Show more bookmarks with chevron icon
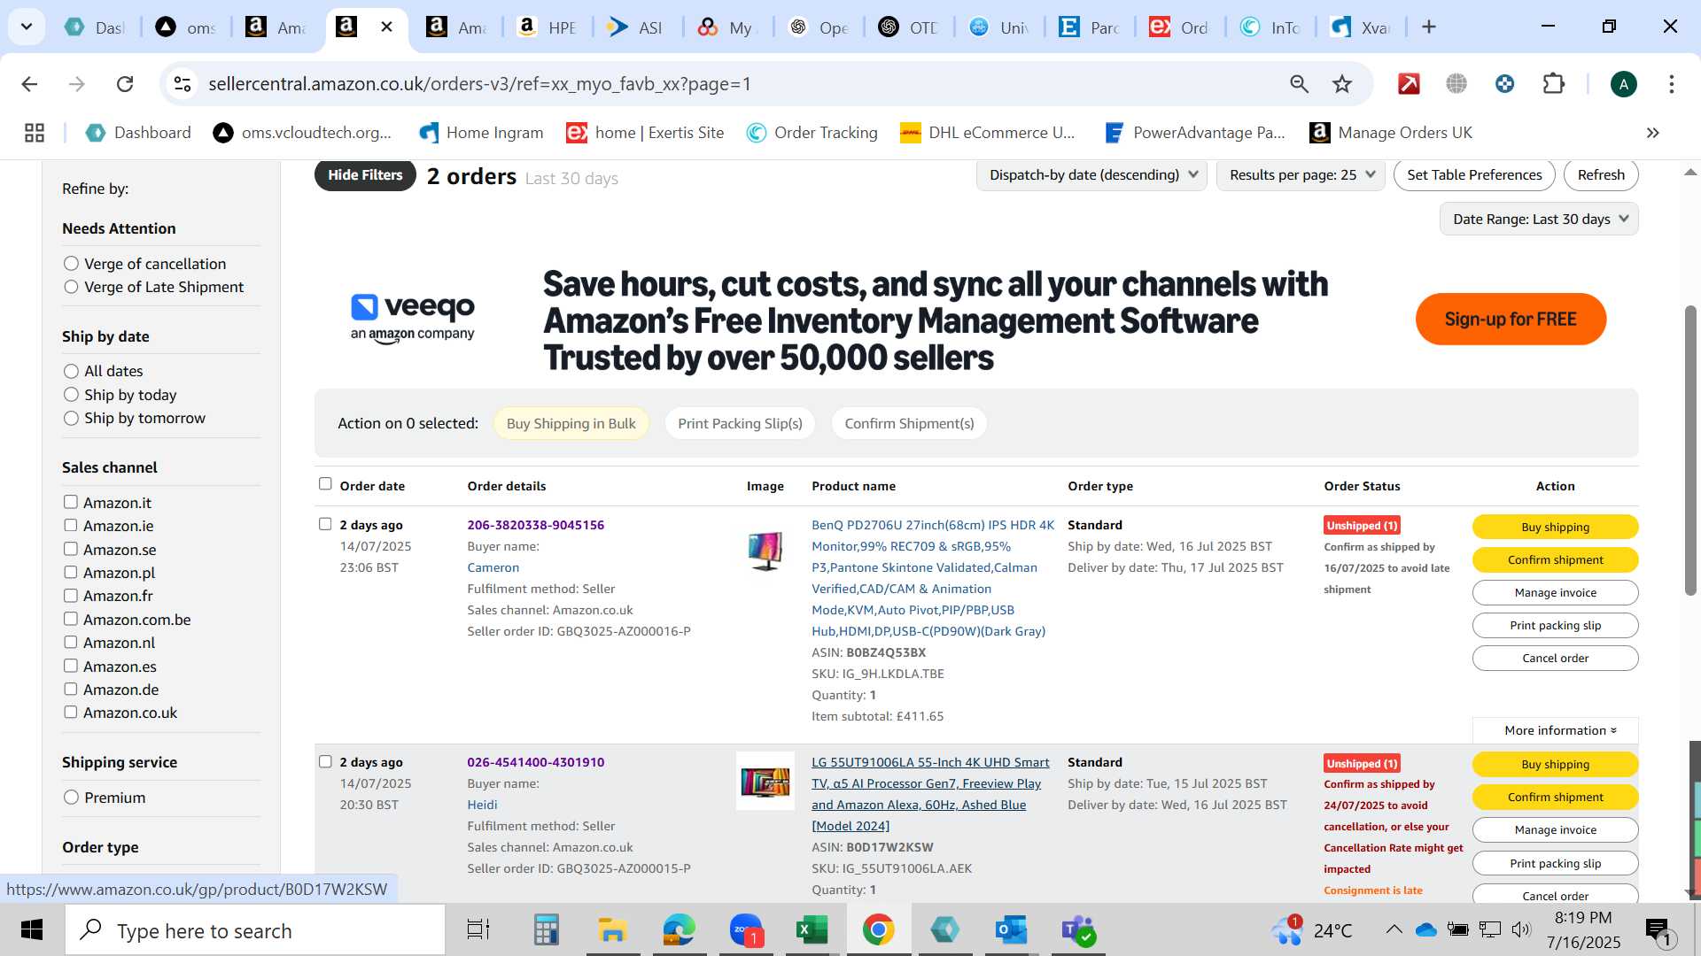1701x956 pixels. (x=1652, y=133)
